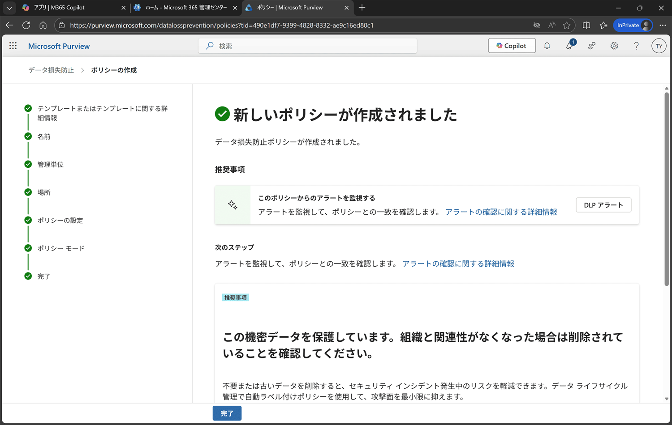This screenshot has width=672, height=425.
Task: Reload the page with refresh icon
Action: (x=26, y=25)
